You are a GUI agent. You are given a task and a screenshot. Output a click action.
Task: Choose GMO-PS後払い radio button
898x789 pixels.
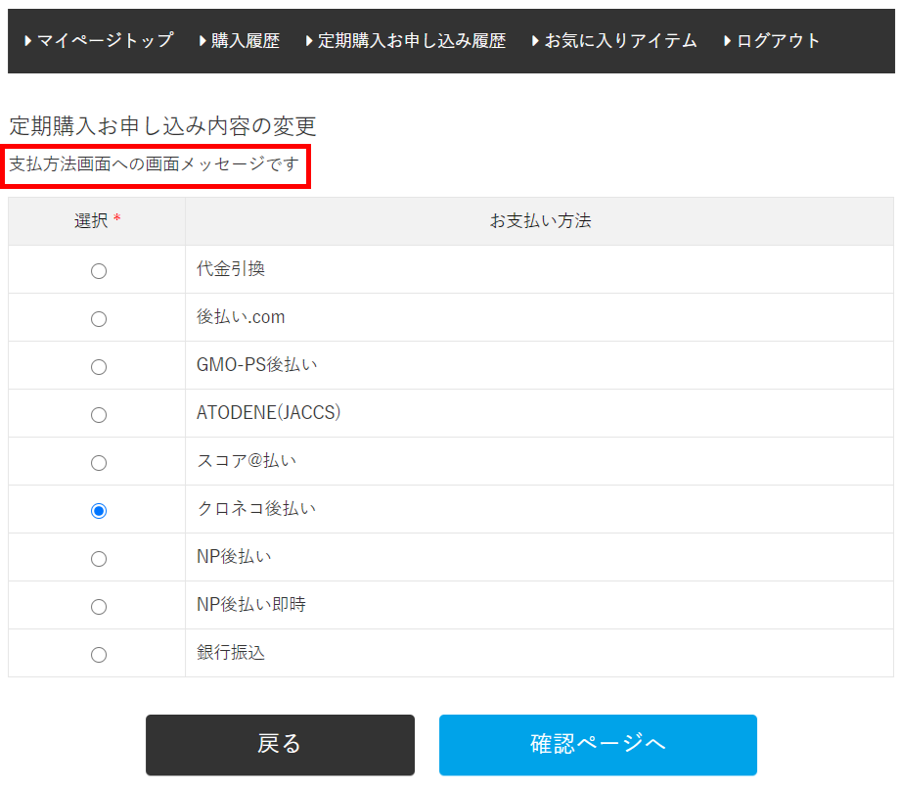pyautogui.click(x=99, y=367)
